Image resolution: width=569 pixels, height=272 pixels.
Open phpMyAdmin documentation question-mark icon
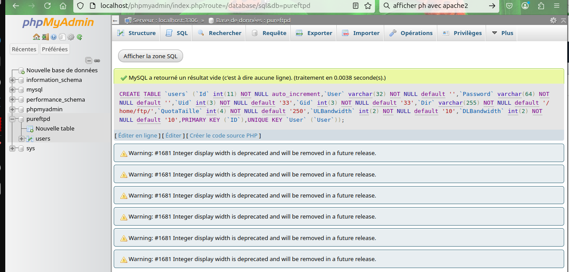[54, 37]
